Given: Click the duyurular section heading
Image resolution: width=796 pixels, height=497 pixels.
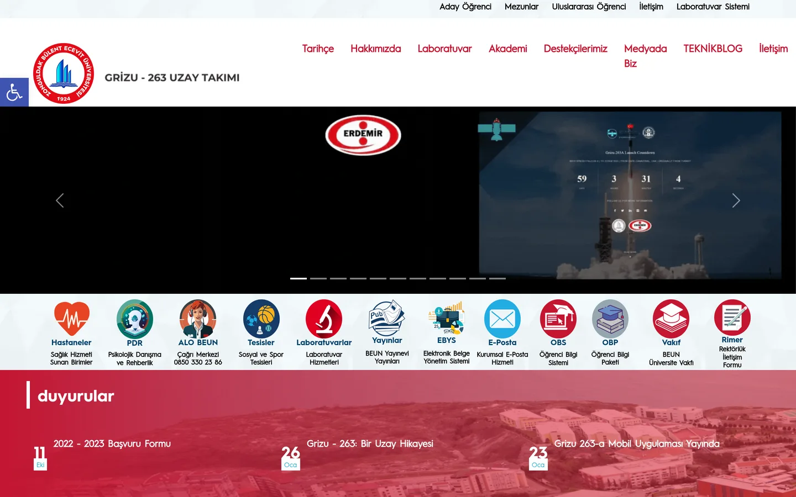Looking at the screenshot, I should click(76, 396).
